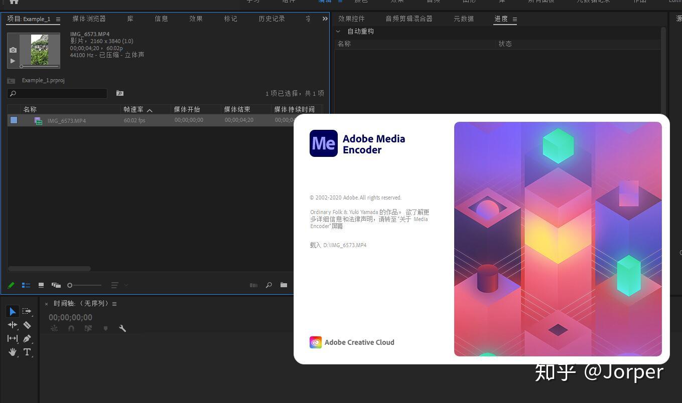This screenshot has width=682, height=403.
Task: Click media end value 00;00;04;20
Action: pyautogui.click(x=239, y=120)
